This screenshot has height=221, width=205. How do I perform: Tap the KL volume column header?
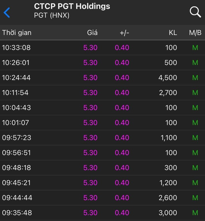pos(173,33)
